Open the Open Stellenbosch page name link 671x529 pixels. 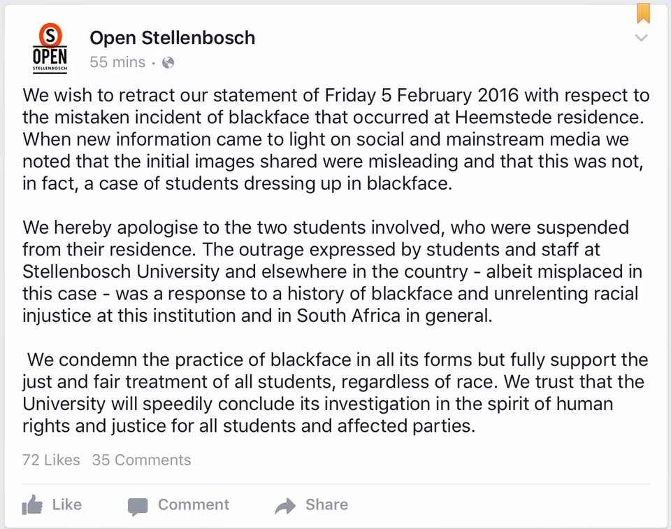click(172, 38)
